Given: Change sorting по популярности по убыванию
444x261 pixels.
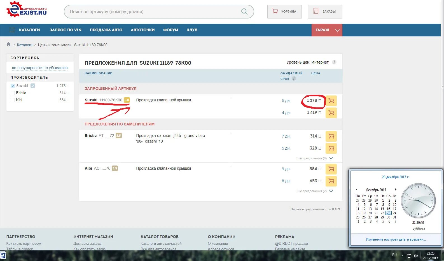Looking at the screenshot, I should tap(40, 68).
